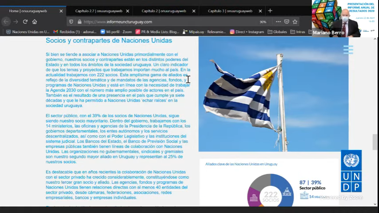Close the Capítulo 2.7 tab
The height and width of the screenshot is (213, 379).
pyautogui.click(x=128, y=11)
